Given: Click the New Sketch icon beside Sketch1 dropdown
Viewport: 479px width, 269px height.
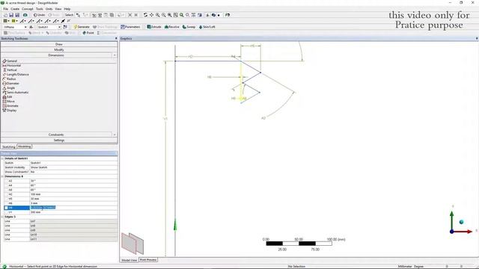Looking at the screenshot, I should point(65,27).
